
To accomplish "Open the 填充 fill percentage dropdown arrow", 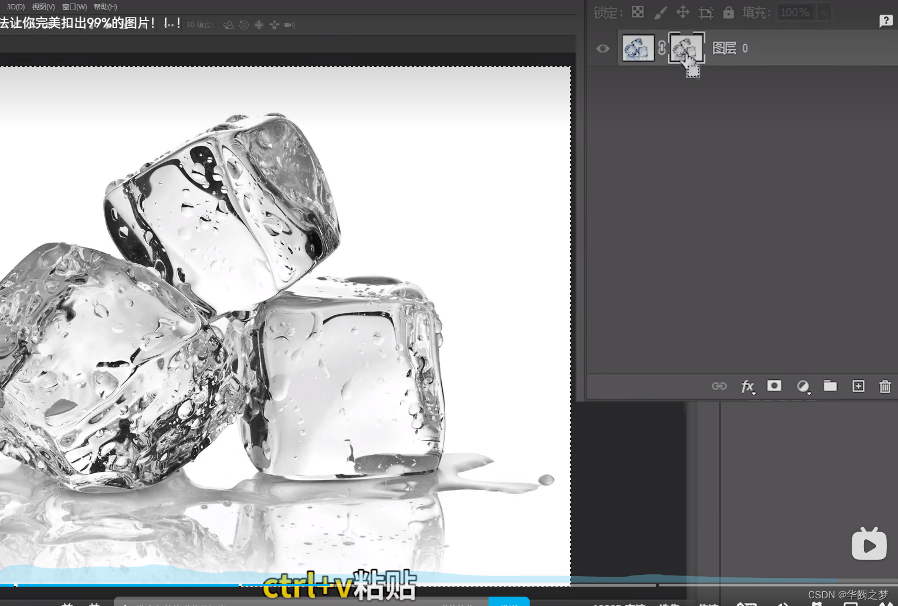I will 824,12.
